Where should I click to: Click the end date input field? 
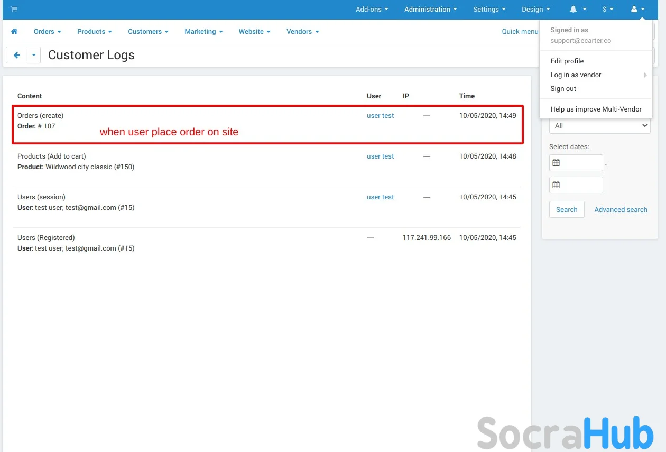(x=581, y=185)
